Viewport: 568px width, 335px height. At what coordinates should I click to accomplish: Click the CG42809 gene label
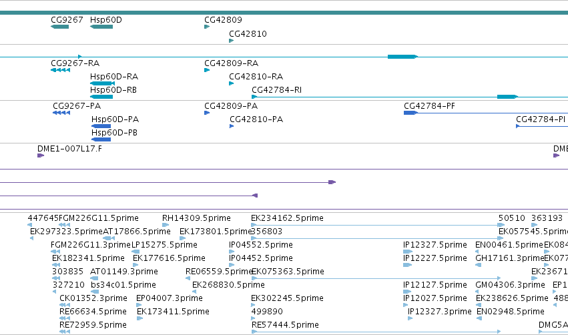coord(223,20)
